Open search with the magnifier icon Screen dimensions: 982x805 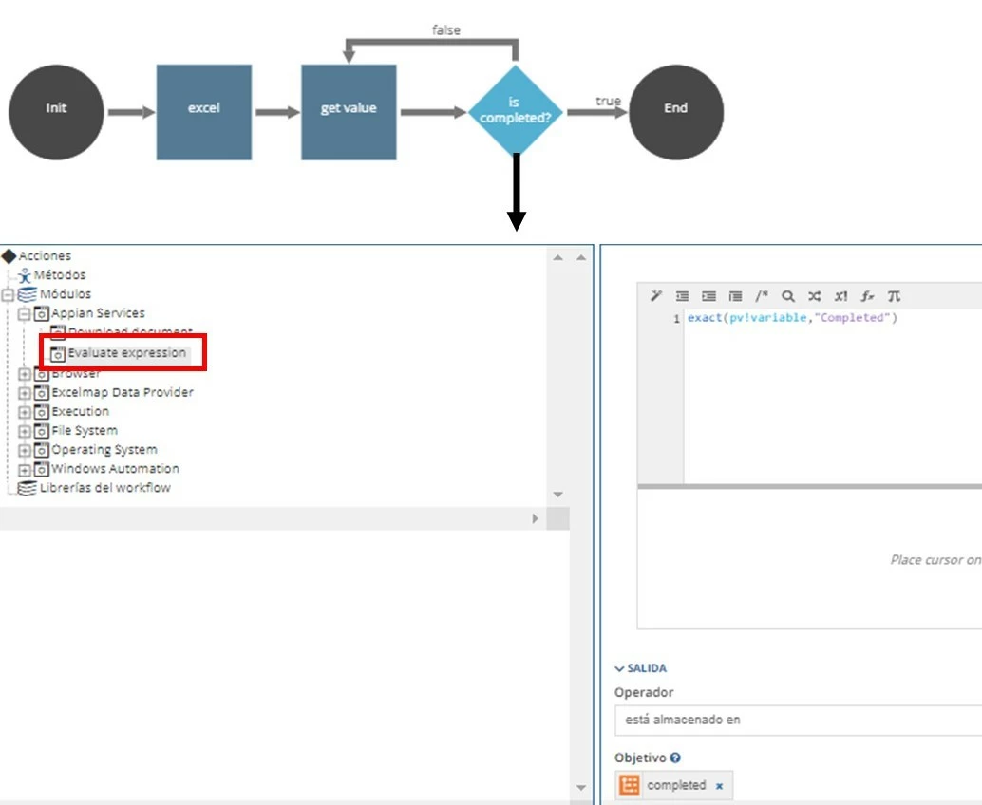tap(788, 296)
